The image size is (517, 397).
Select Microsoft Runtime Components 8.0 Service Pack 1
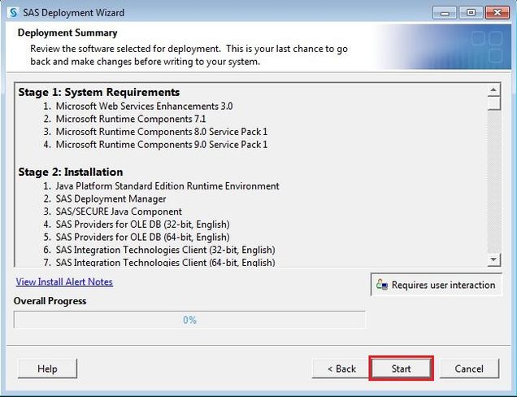pos(162,132)
